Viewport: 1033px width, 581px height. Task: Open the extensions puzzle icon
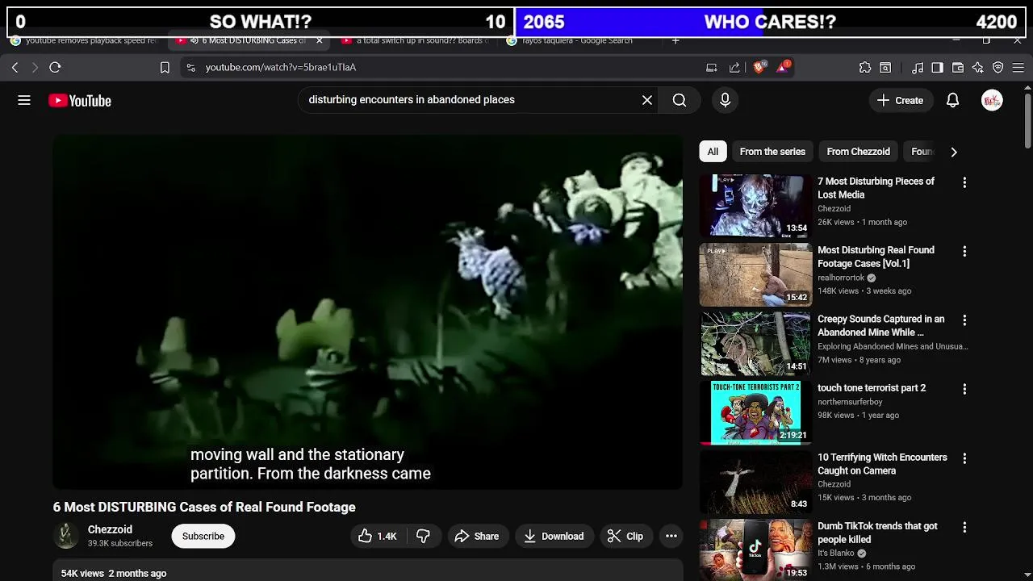[865, 68]
